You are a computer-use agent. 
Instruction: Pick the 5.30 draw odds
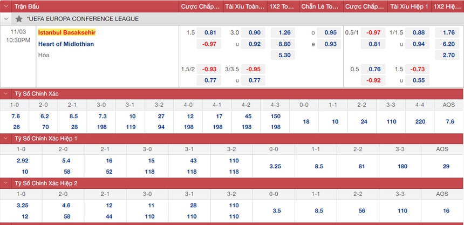(284, 55)
